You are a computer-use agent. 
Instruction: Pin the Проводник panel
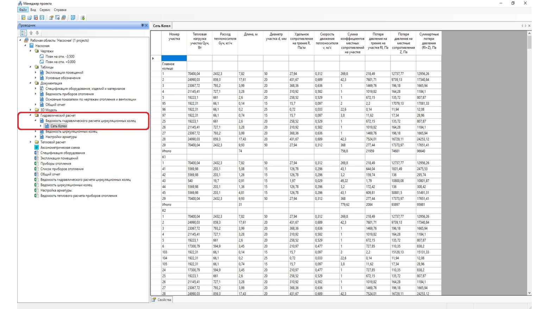142,25
